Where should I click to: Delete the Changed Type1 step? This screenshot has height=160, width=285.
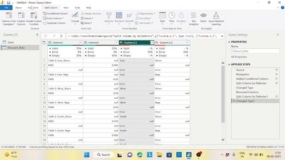[x=234, y=101]
